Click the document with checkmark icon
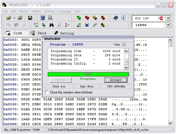Image resolution: width=176 pixels, height=134 pixels. [x=50, y=18]
